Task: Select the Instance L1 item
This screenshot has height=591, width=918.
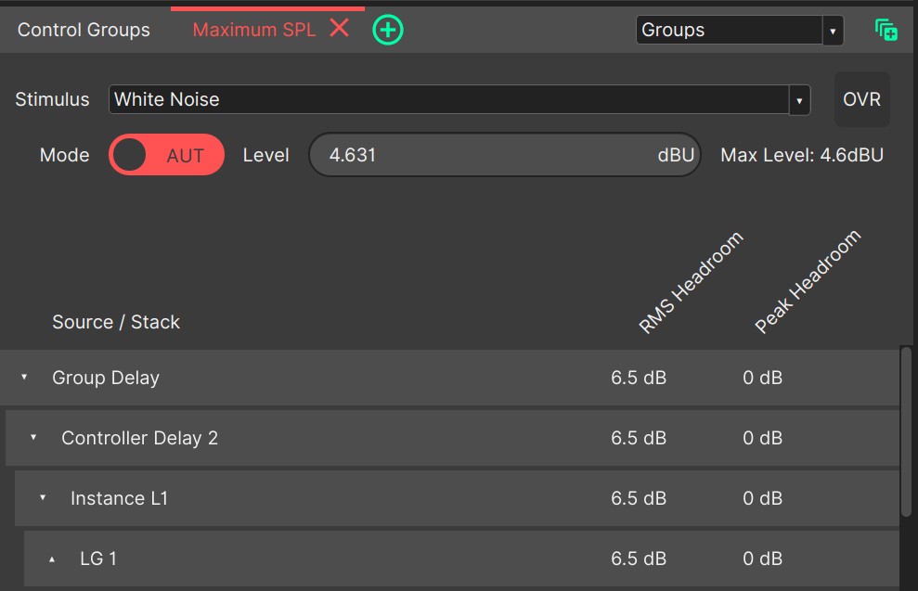Action: [119, 498]
